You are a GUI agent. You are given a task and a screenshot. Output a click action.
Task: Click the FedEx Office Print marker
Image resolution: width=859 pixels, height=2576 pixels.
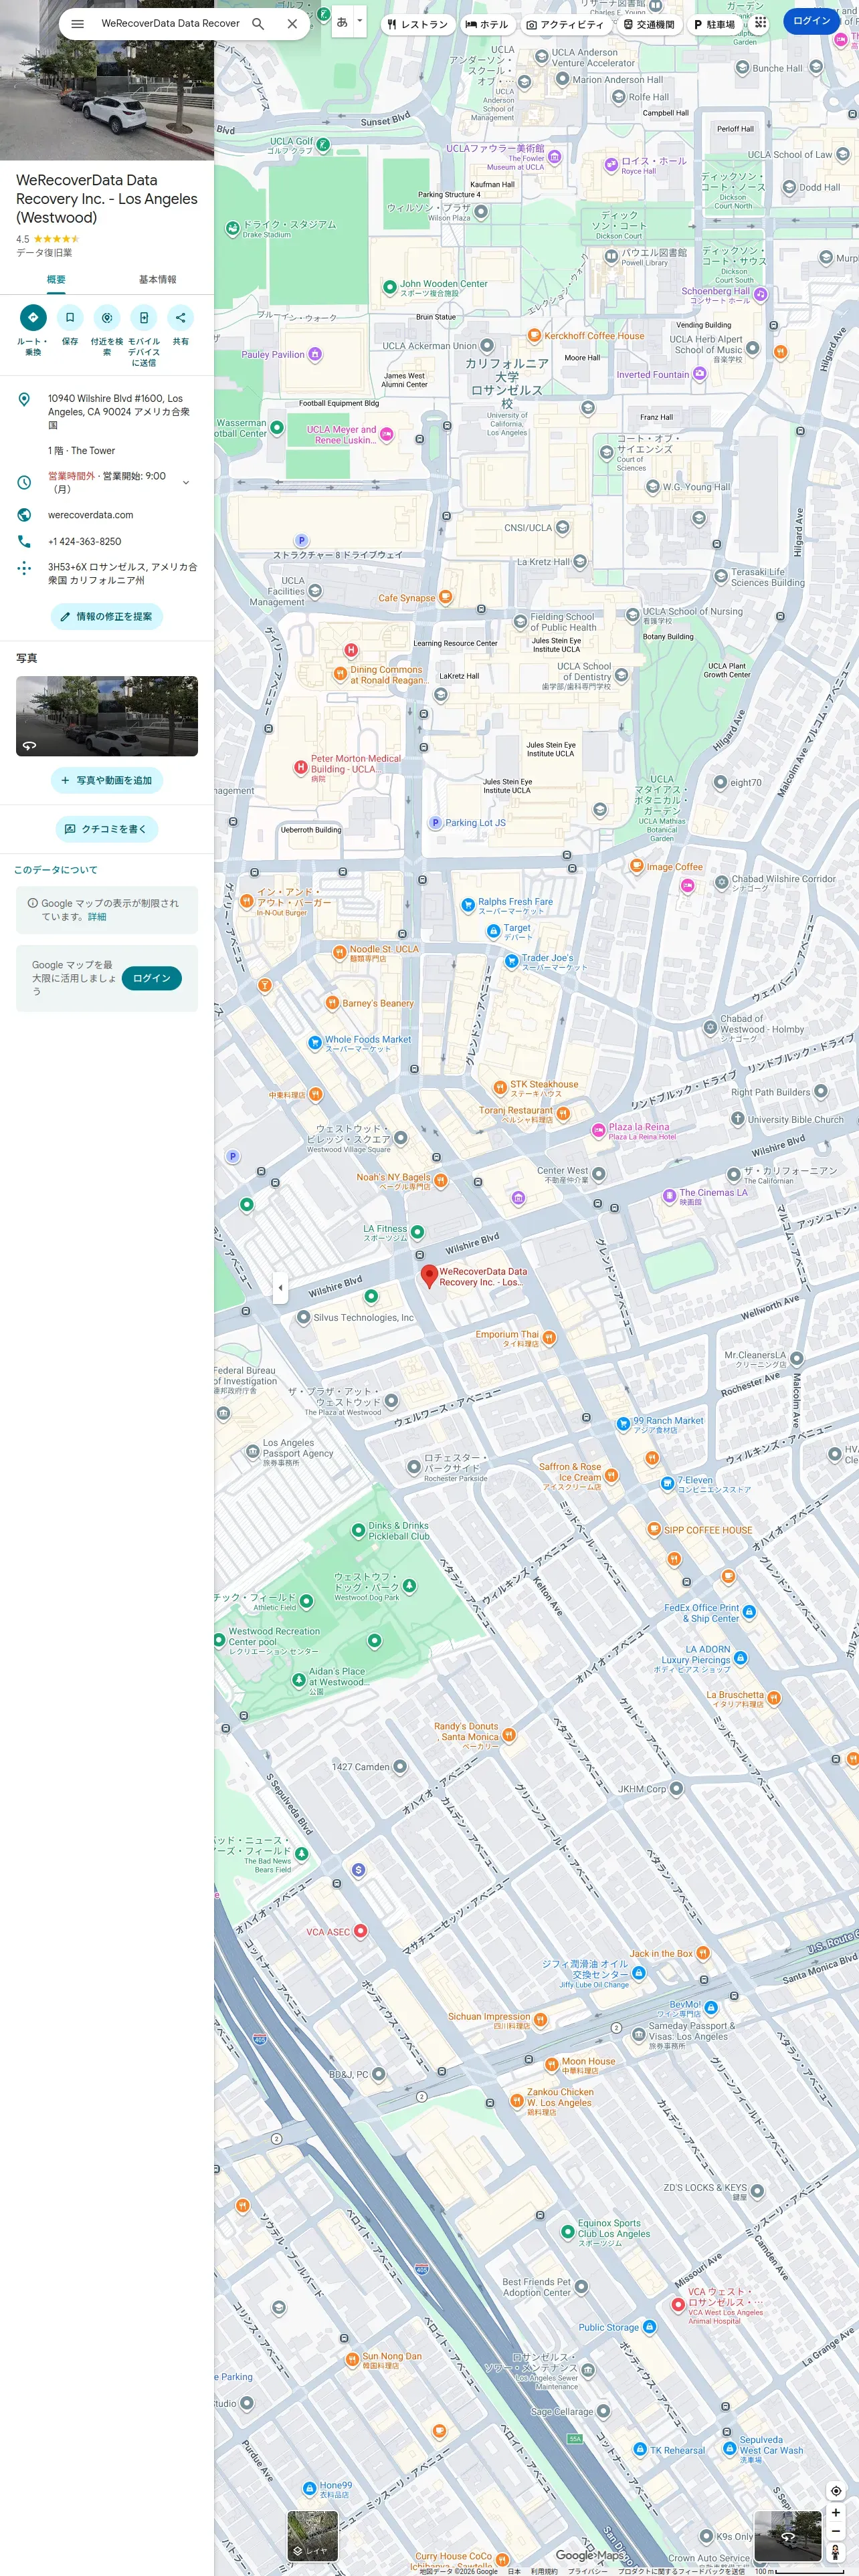click(x=749, y=1612)
